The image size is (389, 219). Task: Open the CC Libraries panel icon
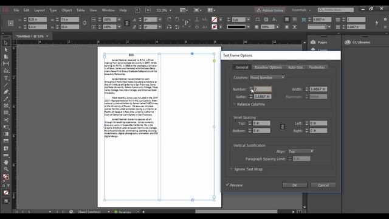click(348, 42)
